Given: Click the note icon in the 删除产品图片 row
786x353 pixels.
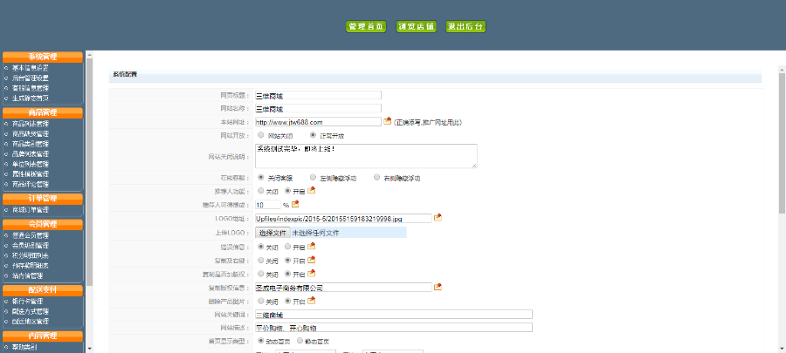Looking at the screenshot, I should pyautogui.click(x=311, y=301).
